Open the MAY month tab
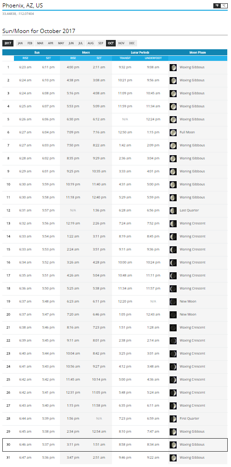 pyautogui.click(x=61, y=43)
